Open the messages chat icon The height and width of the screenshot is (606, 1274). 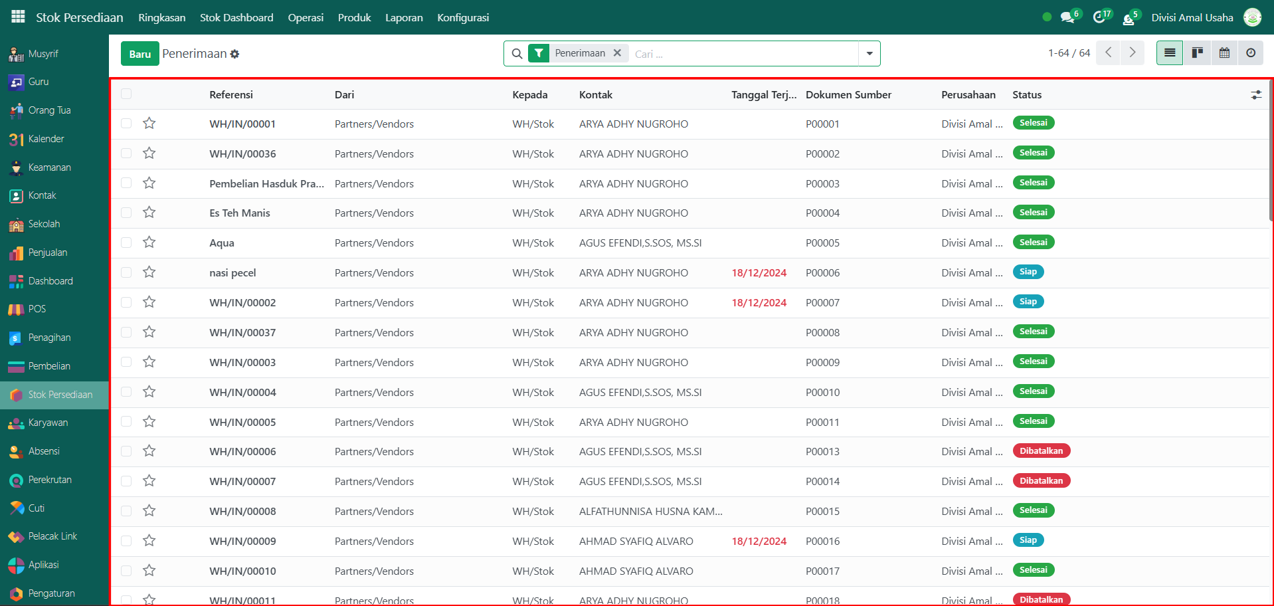[1067, 17]
